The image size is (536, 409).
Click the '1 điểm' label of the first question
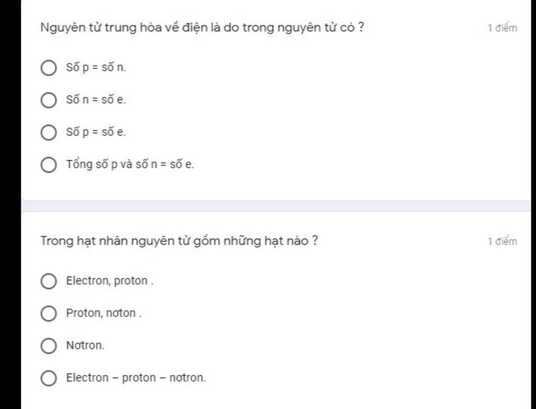point(502,28)
